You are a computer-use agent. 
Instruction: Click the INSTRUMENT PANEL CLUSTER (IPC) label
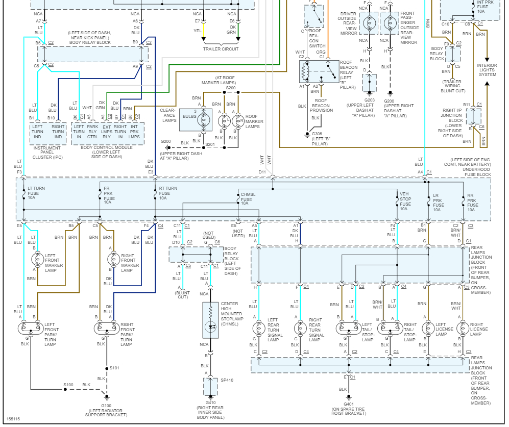coord(47,153)
